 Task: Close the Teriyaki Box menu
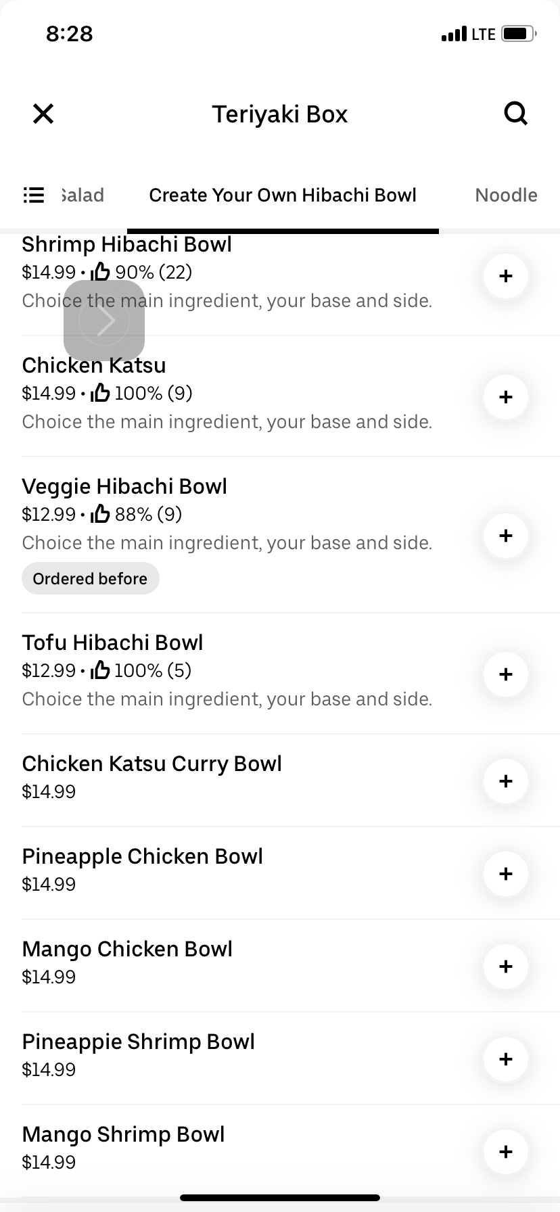click(43, 114)
